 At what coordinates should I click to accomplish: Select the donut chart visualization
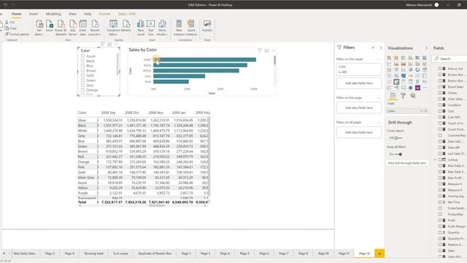[x=417, y=70]
